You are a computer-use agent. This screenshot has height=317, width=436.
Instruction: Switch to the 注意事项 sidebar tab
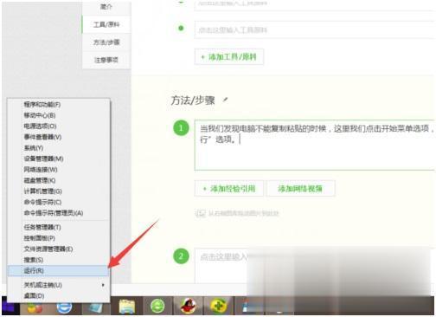click(106, 60)
